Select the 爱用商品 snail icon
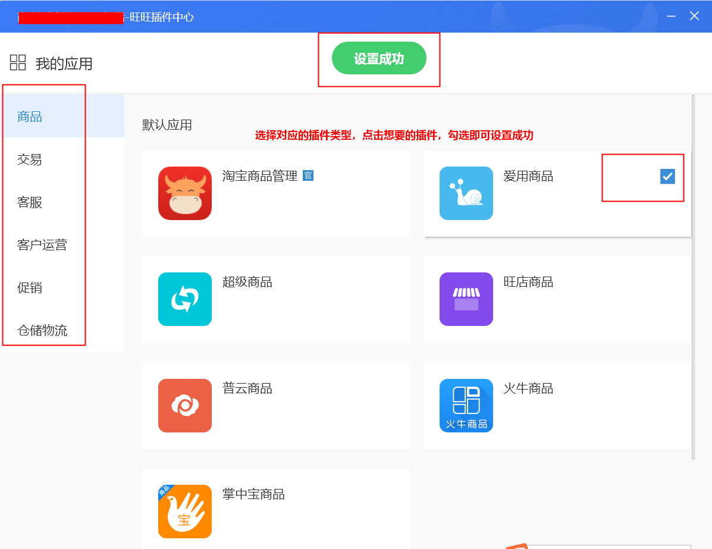Screen dimensions: 712x549 [x=466, y=193]
